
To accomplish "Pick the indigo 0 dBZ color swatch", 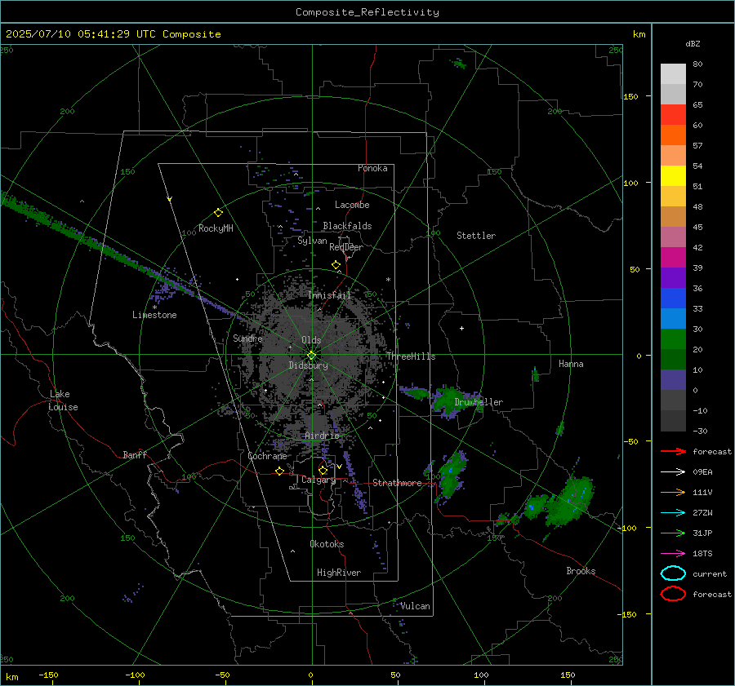I will [x=673, y=380].
